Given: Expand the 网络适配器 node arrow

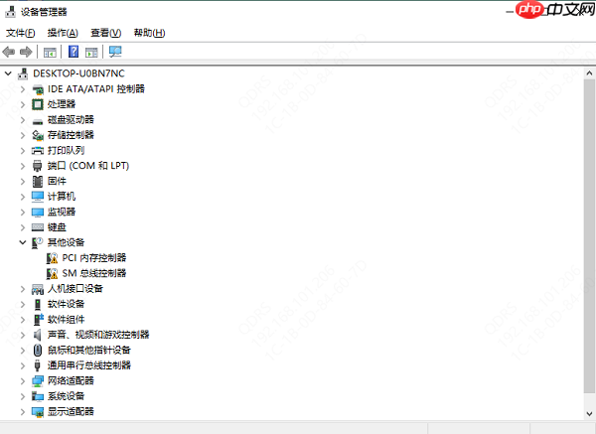Looking at the screenshot, I should pos(23,381).
